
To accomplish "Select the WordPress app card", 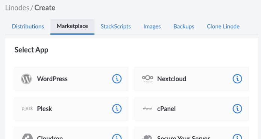I will click(x=71, y=79).
